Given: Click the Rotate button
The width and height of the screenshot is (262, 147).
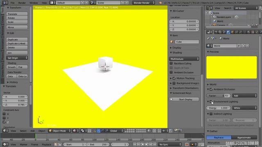Looking at the screenshot, I should [17, 18].
